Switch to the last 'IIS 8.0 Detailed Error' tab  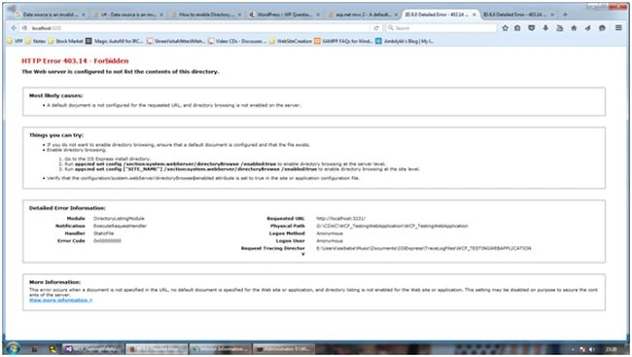(518, 15)
